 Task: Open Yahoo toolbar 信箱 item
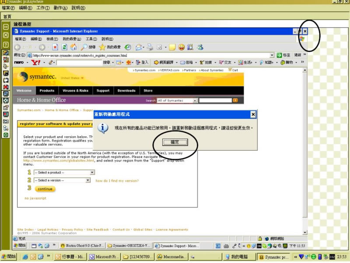click(187, 62)
